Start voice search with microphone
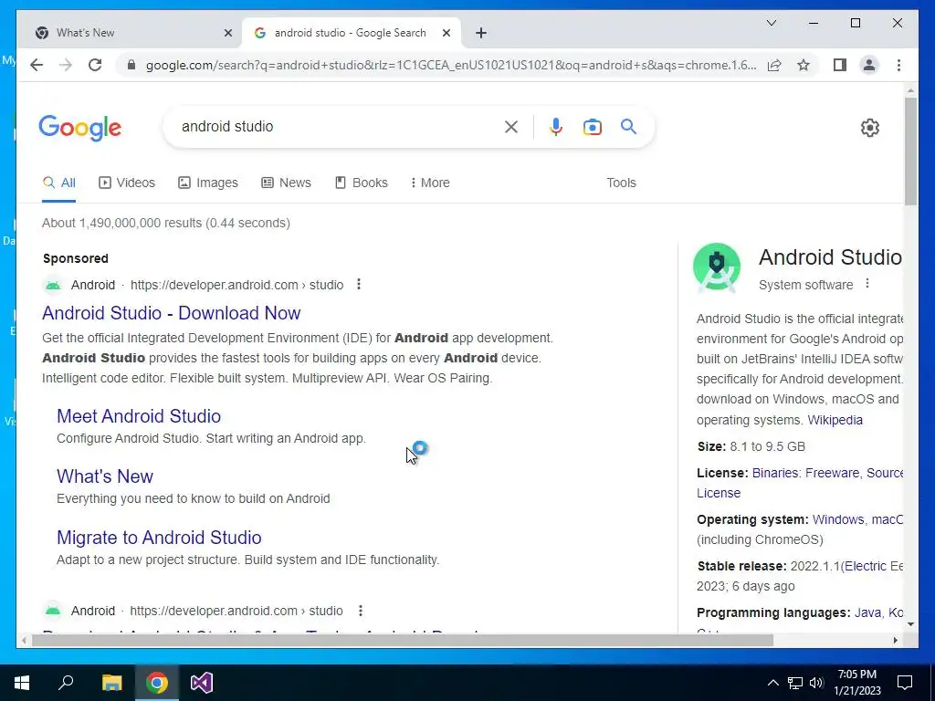Screen dimensions: 935x701 coord(555,126)
